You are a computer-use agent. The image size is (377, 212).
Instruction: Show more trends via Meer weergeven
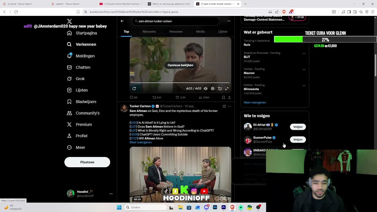255,102
